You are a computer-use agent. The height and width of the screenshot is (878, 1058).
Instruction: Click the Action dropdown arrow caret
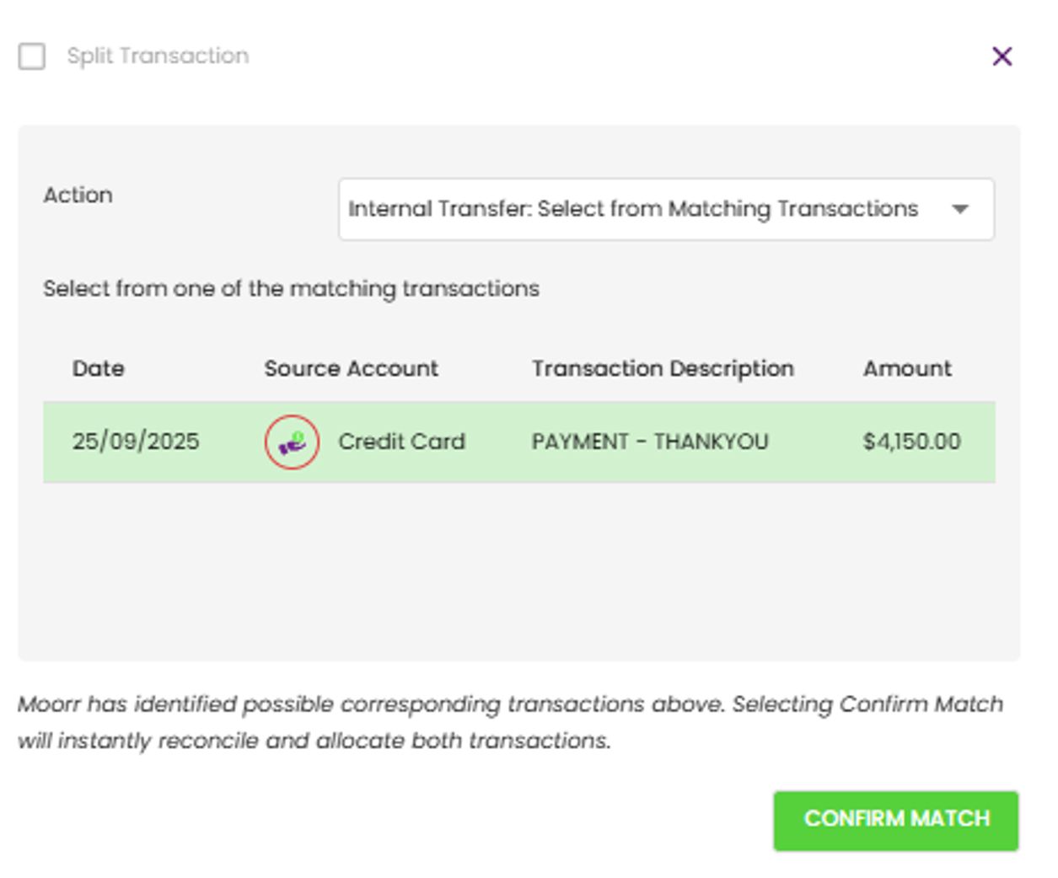[960, 209]
